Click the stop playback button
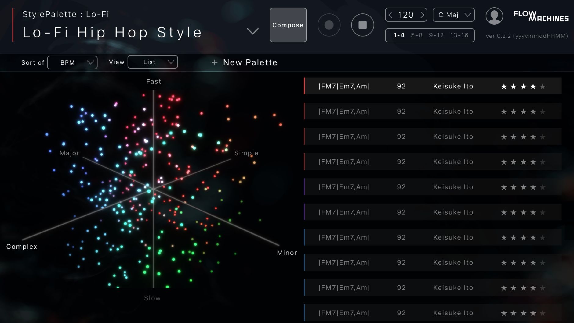 tap(362, 25)
